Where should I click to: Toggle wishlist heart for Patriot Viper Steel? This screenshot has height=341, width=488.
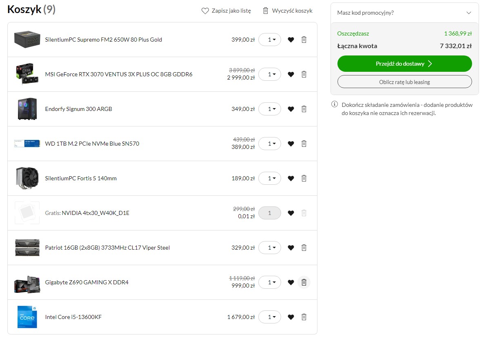coord(291,248)
